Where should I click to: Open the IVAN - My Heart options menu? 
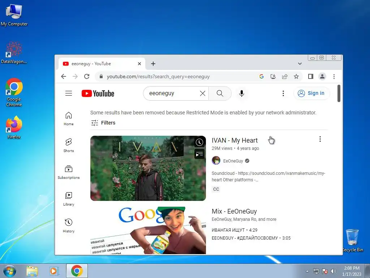tap(320, 139)
